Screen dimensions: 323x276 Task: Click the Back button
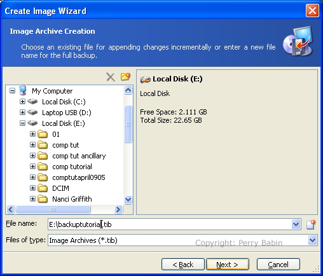(x=183, y=265)
